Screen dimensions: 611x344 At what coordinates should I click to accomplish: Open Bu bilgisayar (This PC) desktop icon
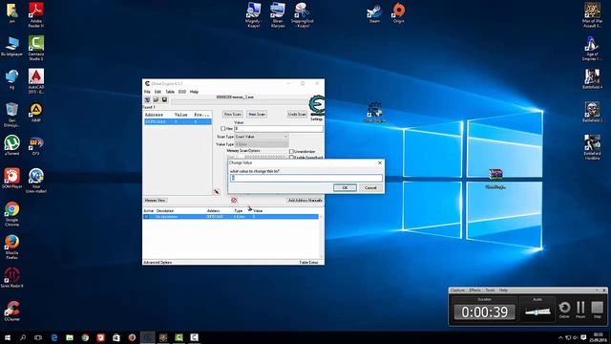coord(11,47)
